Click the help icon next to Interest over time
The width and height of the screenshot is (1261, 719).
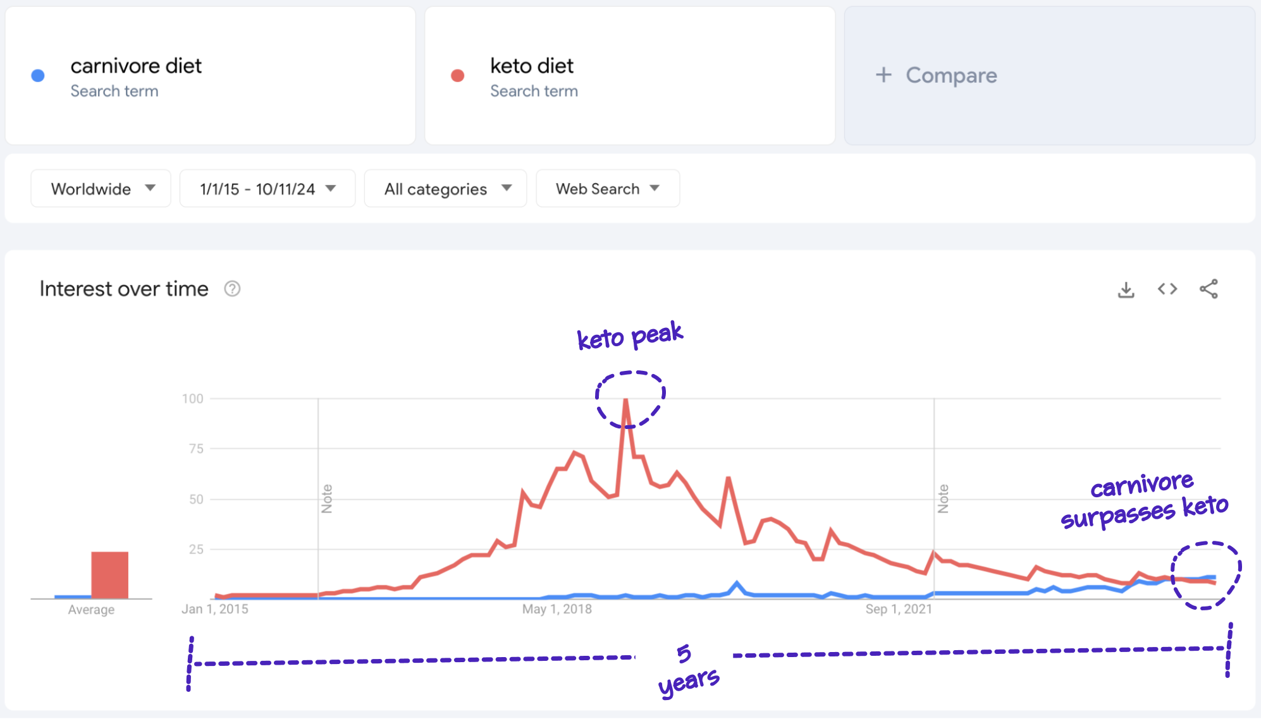[x=240, y=289]
